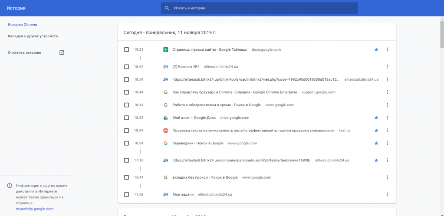This screenshot has width=444, height=216.
Task: Tick checkbox for 19:21 Страницы прокси сайты
Action: pyautogui.click(x=127, y=49)
